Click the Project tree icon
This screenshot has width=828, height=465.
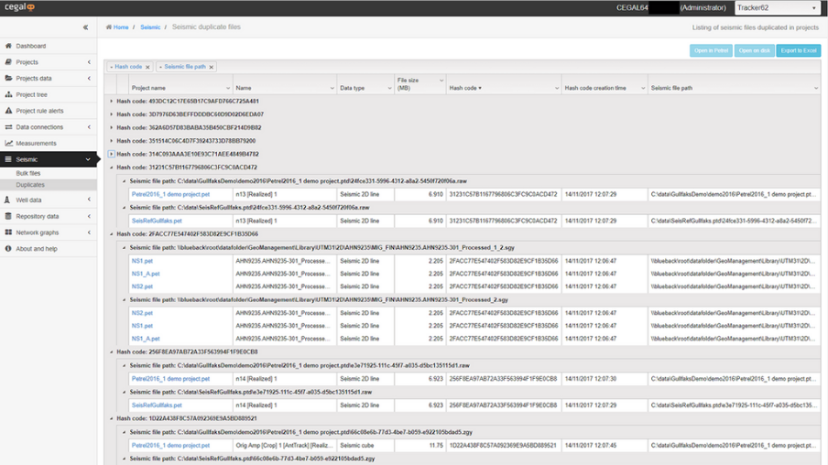pos(8,94)
